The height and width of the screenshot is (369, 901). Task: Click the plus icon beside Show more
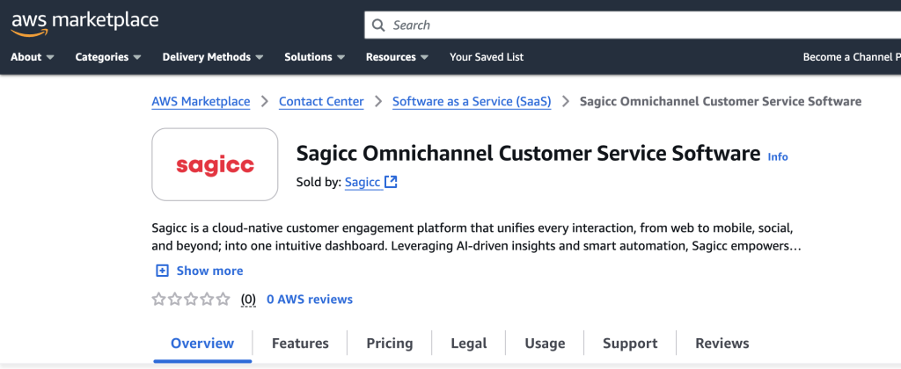(x=161, y=271)
